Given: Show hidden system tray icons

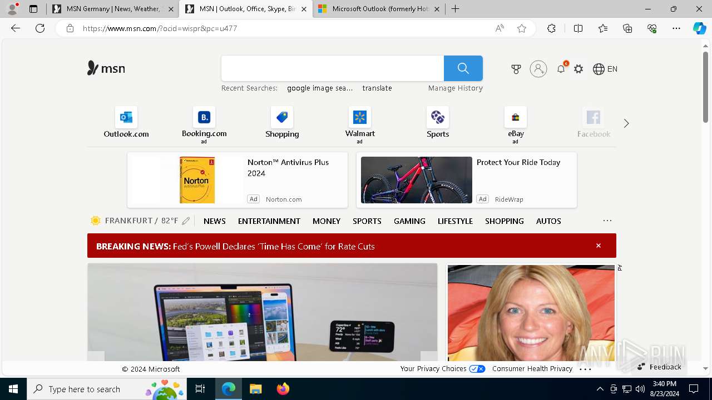Looking at the screenshot, I should click(600, 389).
